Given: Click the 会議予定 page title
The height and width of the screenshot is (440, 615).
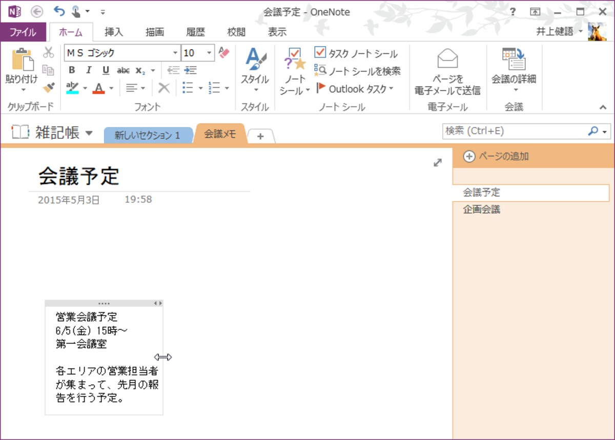Looking at the screenshot, I should (79, 176).
